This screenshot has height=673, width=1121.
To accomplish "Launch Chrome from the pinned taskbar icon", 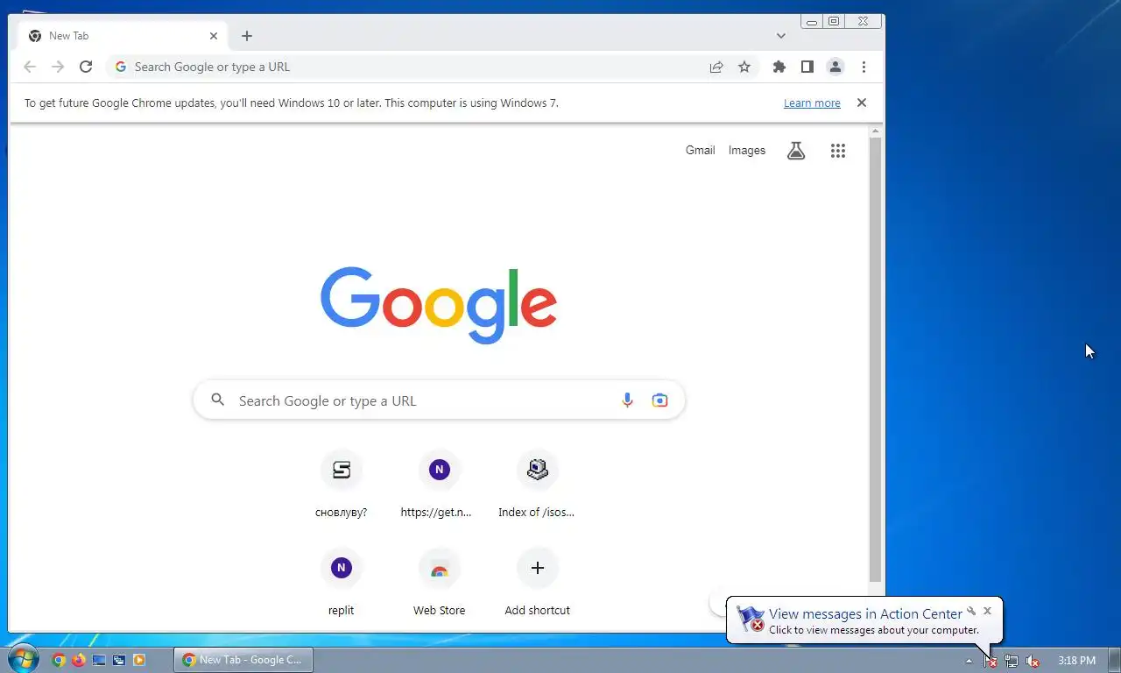I will click(59, 660).
